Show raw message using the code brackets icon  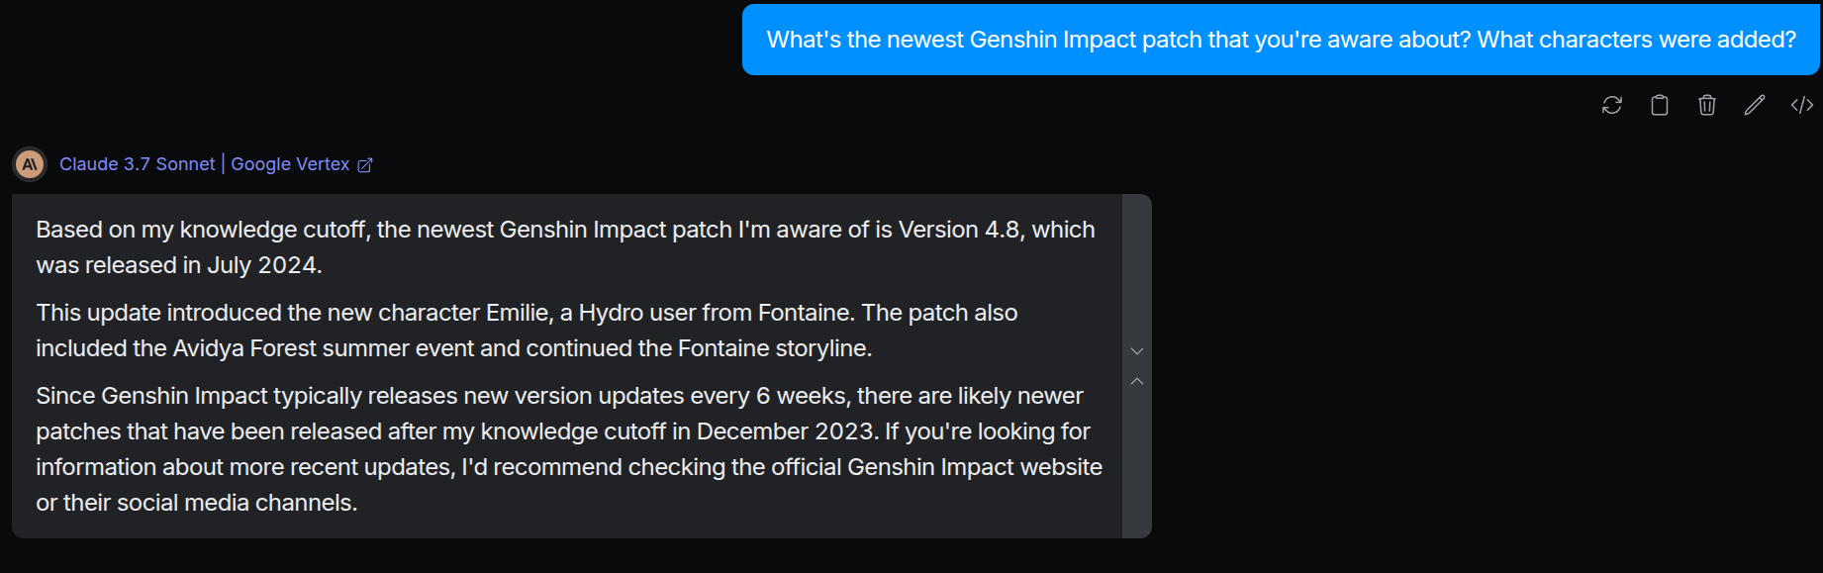(1802, 105)
